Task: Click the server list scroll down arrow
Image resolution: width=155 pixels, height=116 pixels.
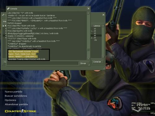Action: click(103, 57)
